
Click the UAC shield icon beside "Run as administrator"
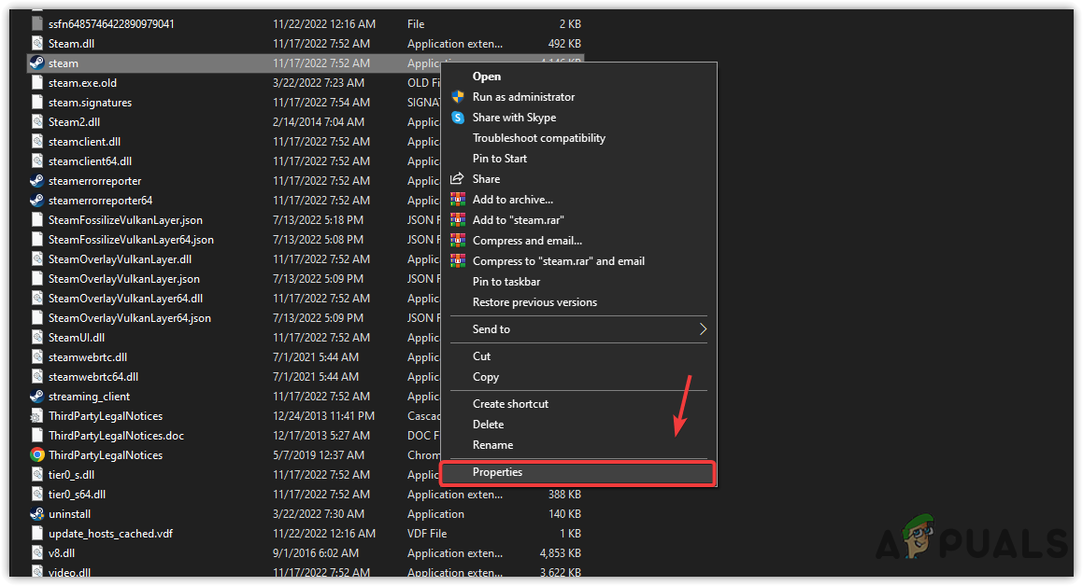[458, 96]
